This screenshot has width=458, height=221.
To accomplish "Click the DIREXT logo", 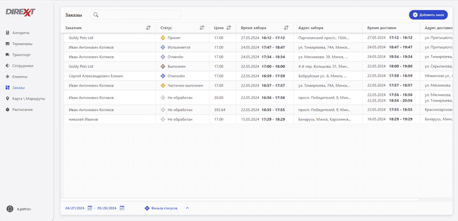I will [x=20, y=12].
